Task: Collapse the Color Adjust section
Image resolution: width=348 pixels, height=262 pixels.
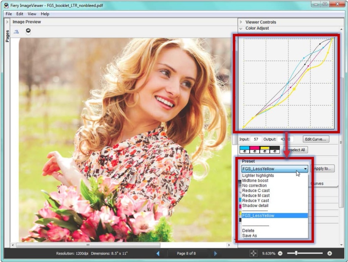Action: [x=241, y=28]
